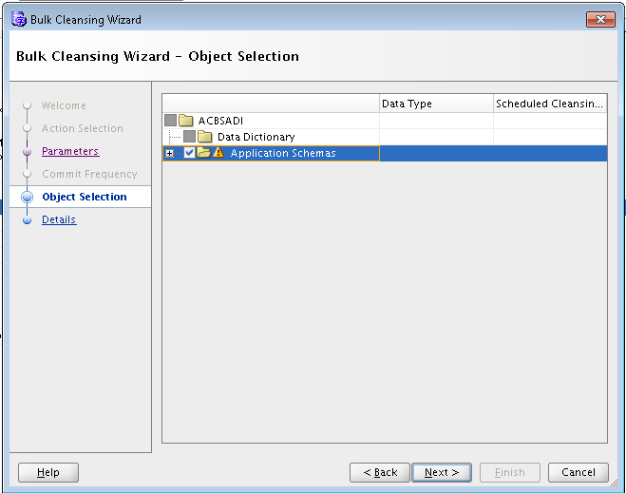Go to the Parameters wizard step
Image resolution: width=626 pixels, height=493 pixels.
[70, 152]
